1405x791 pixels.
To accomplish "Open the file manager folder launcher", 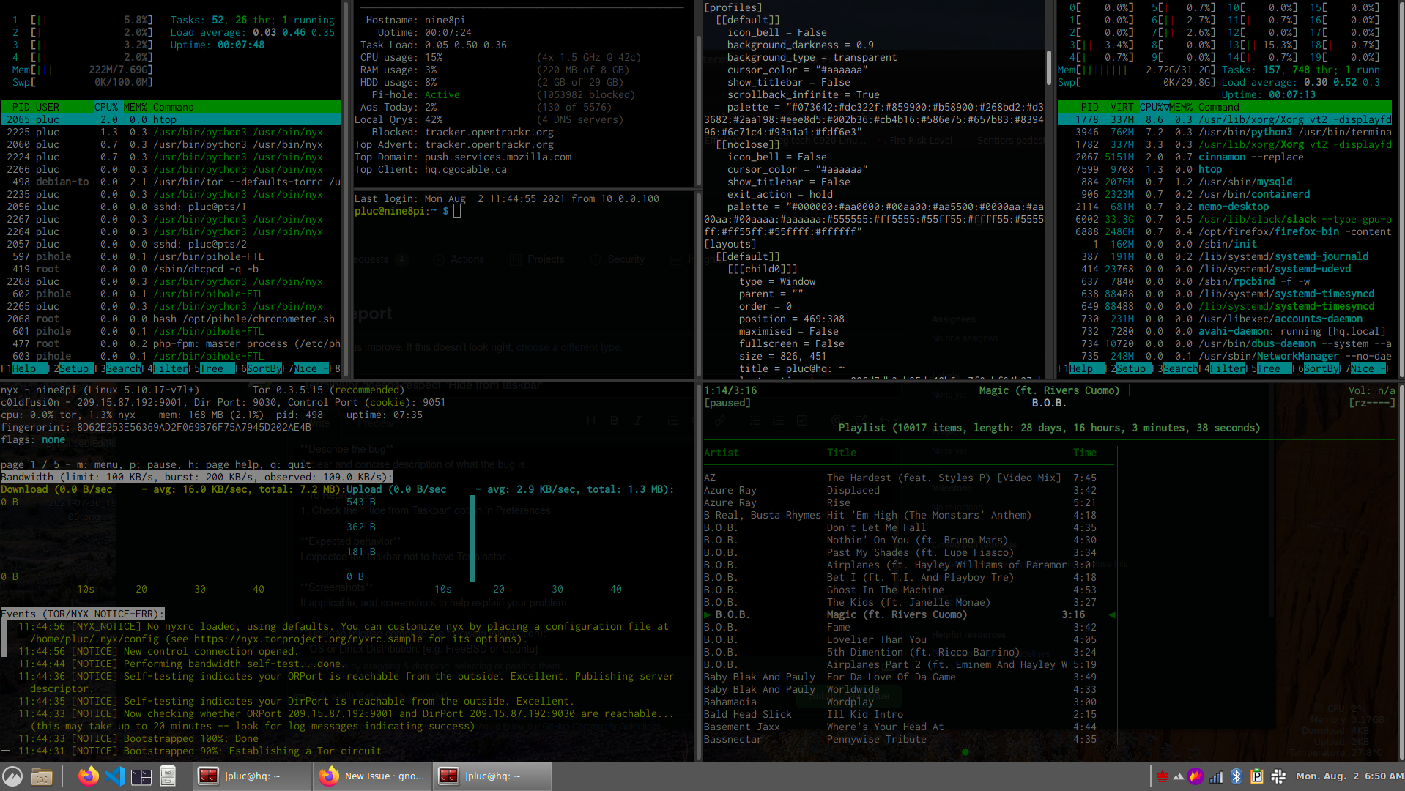I will (42, 776).
